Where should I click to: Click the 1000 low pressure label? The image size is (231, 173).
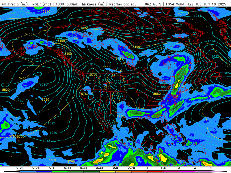coord(164,69)
